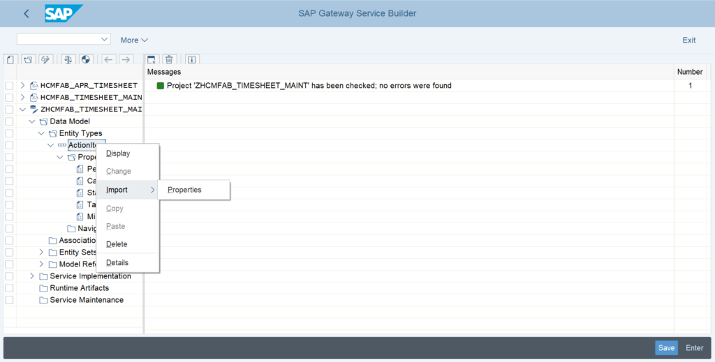The width and height of the screenshot is (715, 362).
Task: Select Properties in the Import submenu
Action: pos(194,190)
